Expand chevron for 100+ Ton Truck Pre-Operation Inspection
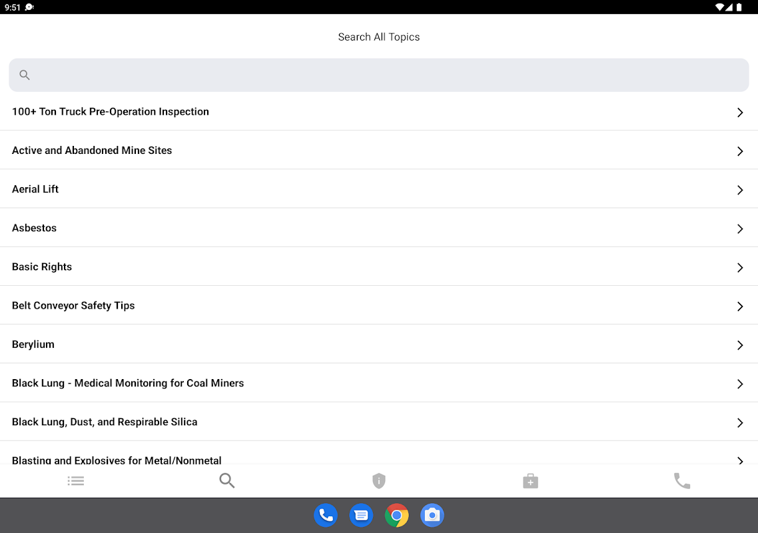The image size is (758, 533). [x=740, y=112]
